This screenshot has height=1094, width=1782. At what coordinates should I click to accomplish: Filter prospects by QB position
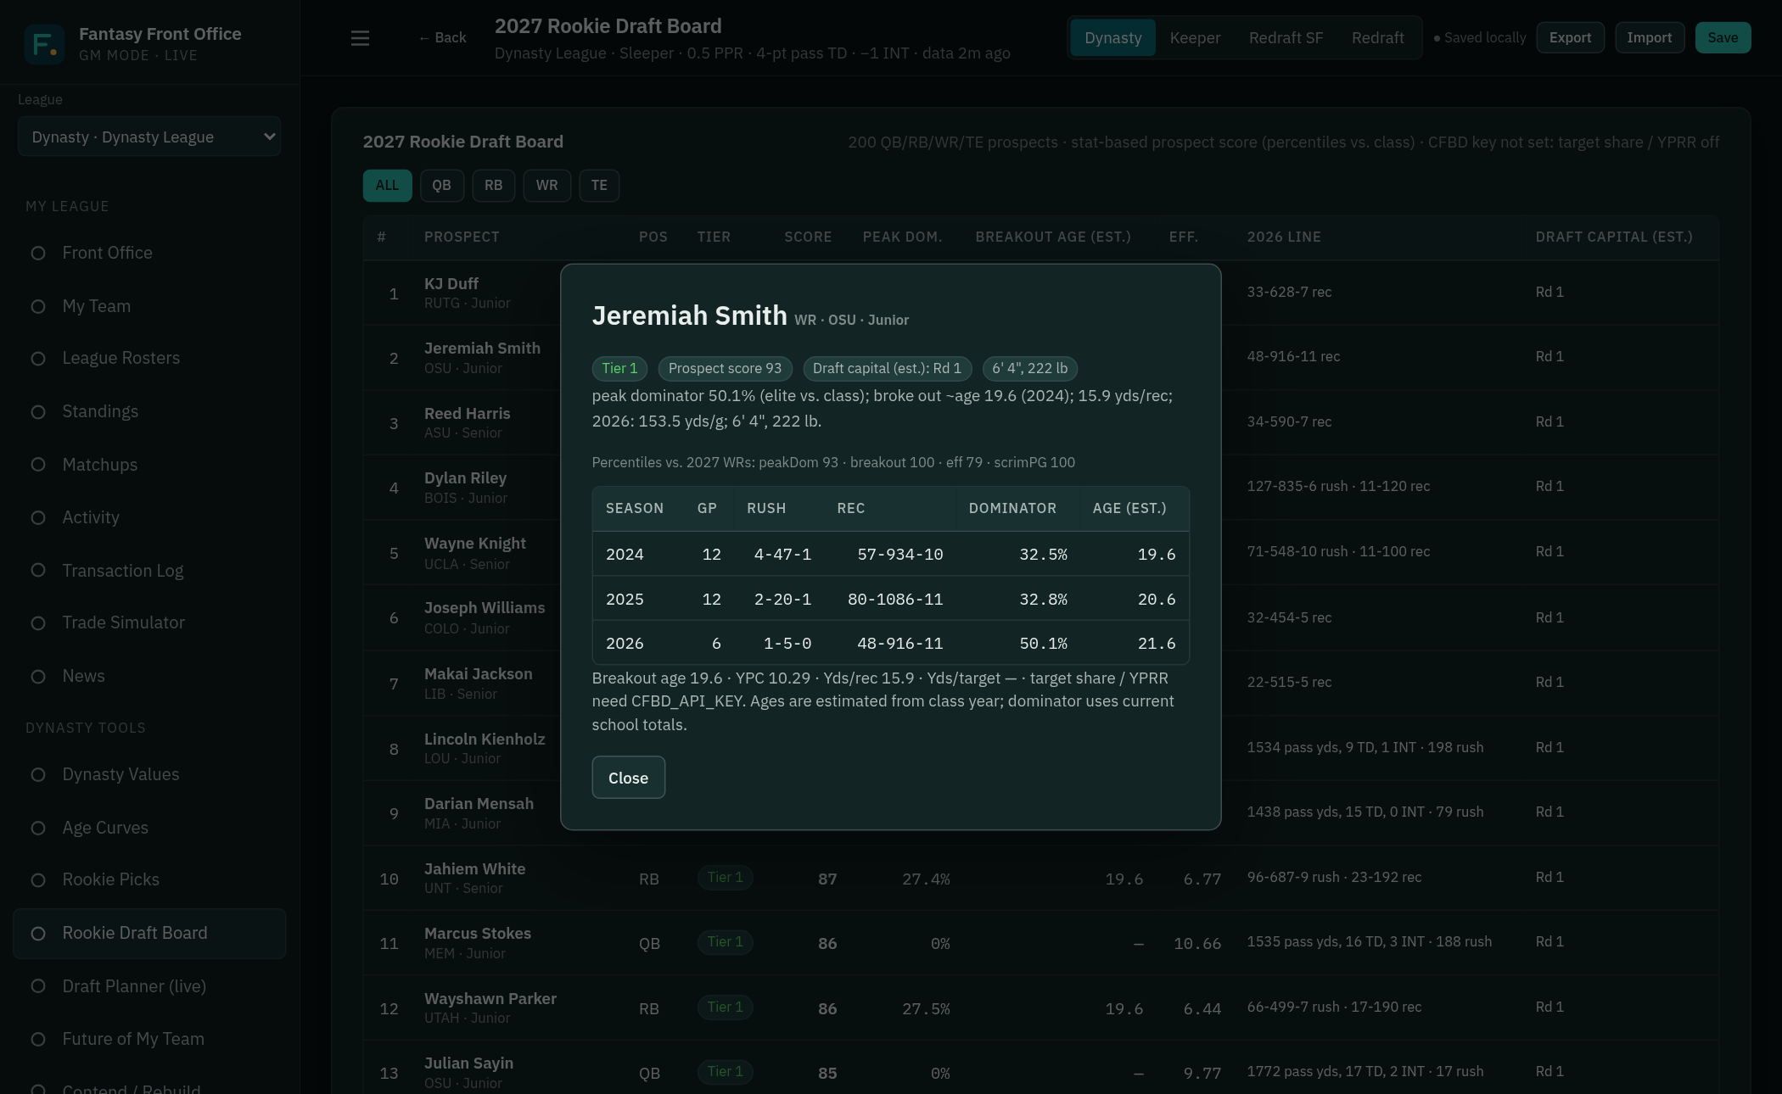pyautogui.click(x=441, y=186)
